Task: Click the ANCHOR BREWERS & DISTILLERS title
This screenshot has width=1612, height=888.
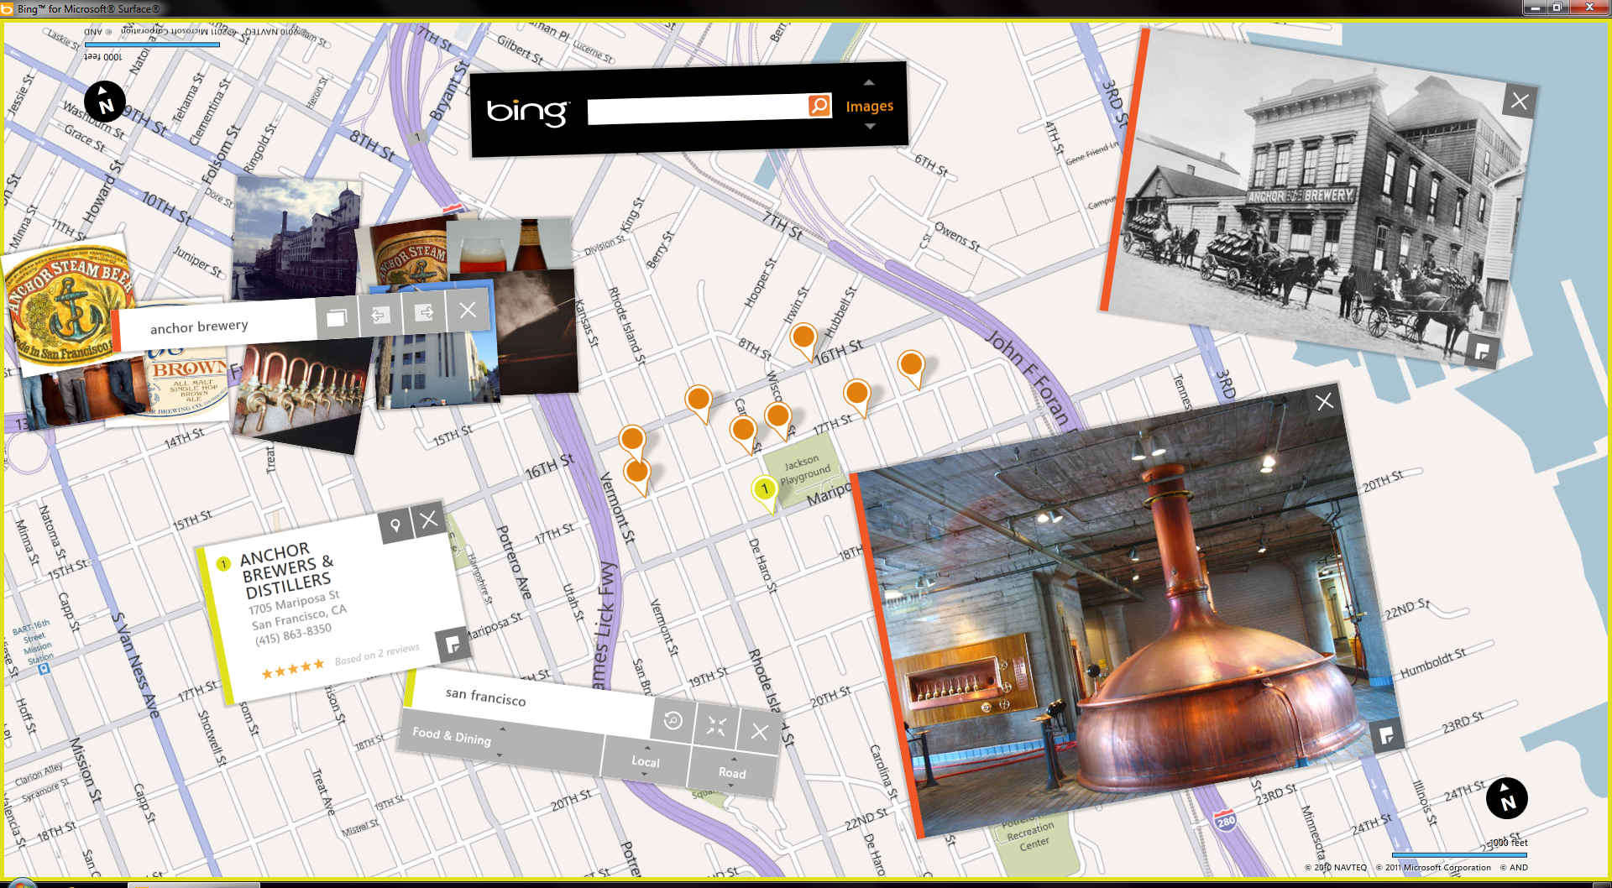Action: (285, 570)
